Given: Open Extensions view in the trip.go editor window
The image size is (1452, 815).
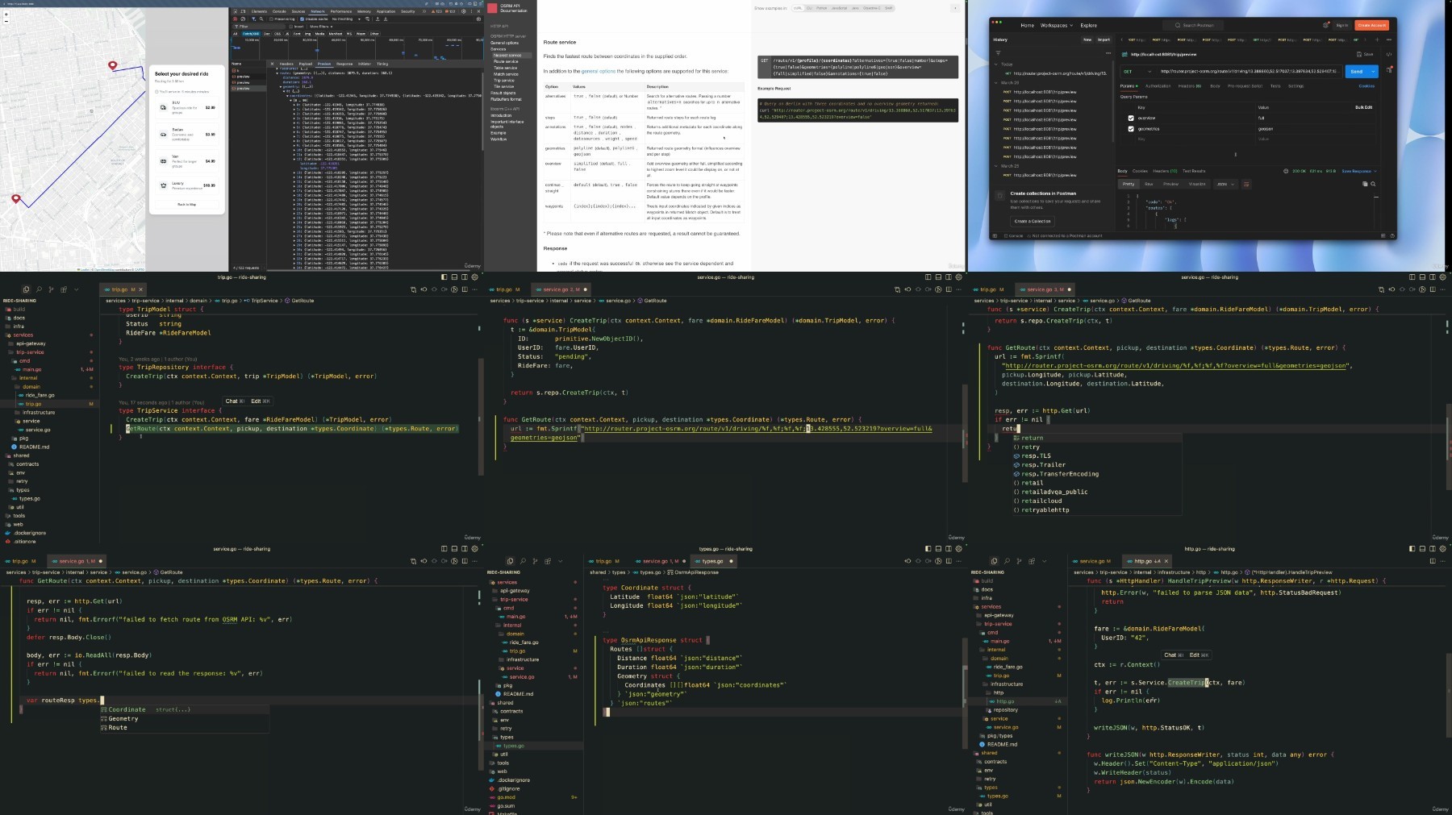Looking at the screenshot, I should (x=64, y=289).
